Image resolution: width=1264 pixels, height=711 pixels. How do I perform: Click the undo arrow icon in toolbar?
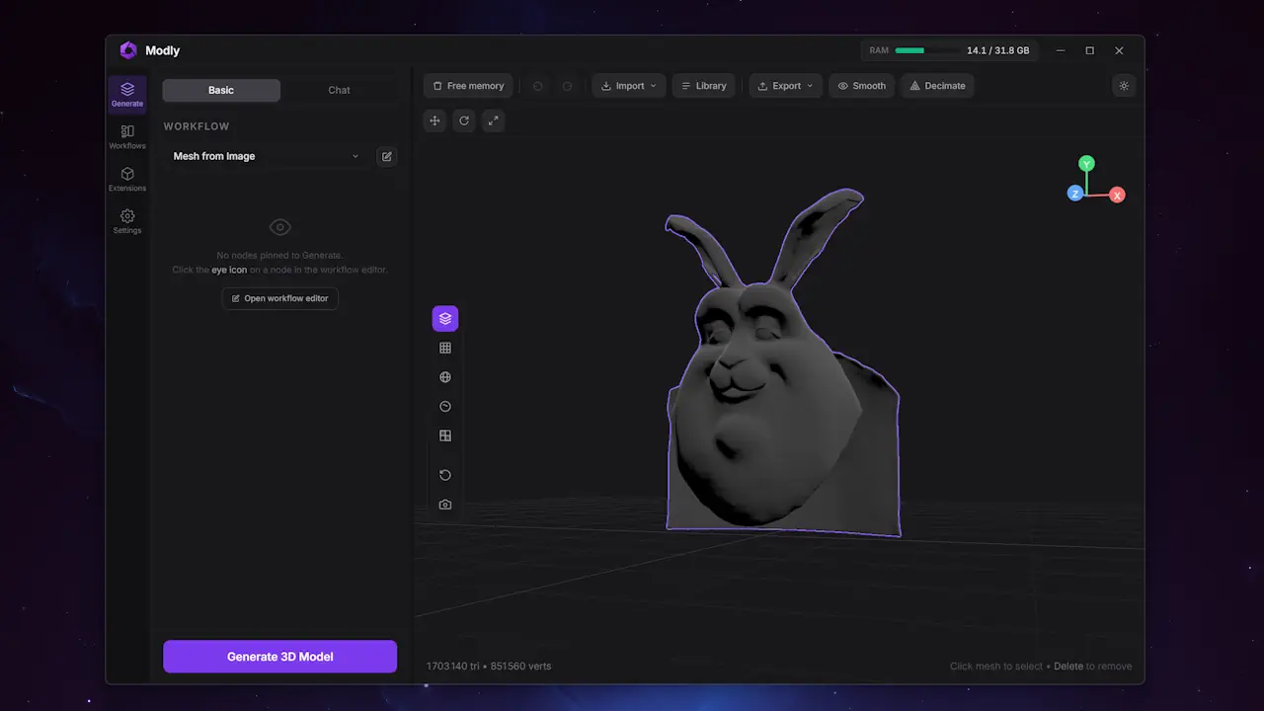pyautogui.click(x=537, y=86)
